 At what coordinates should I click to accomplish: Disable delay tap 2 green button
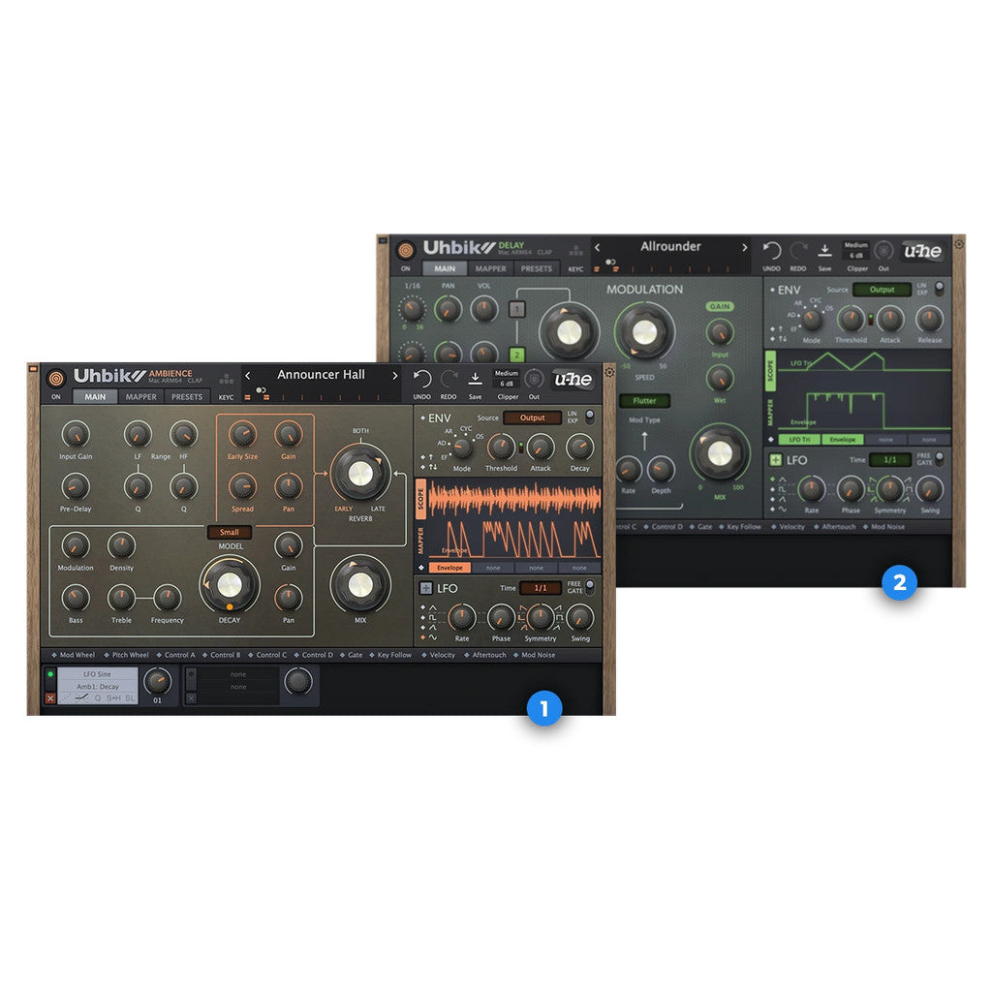517,355
